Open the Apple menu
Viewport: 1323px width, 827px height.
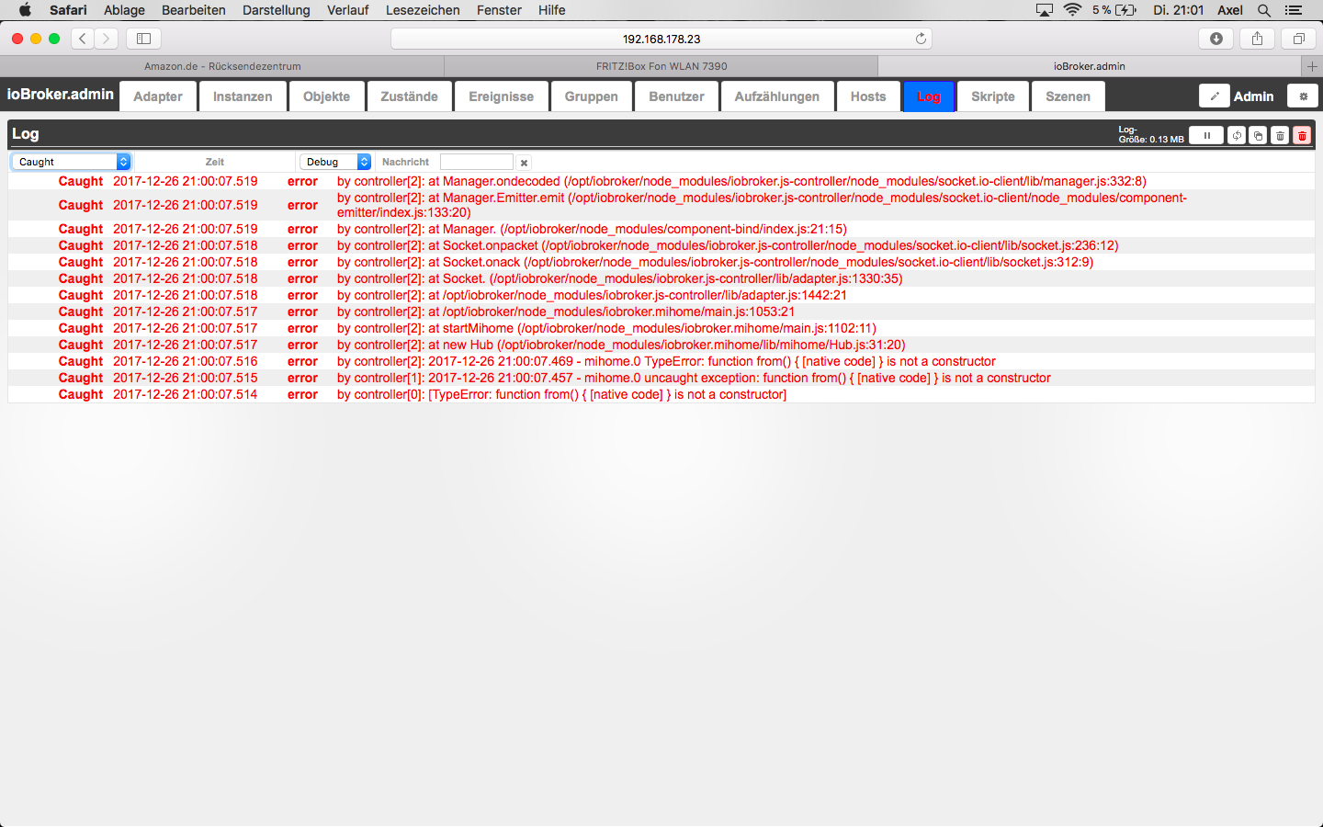coord(25,10)
